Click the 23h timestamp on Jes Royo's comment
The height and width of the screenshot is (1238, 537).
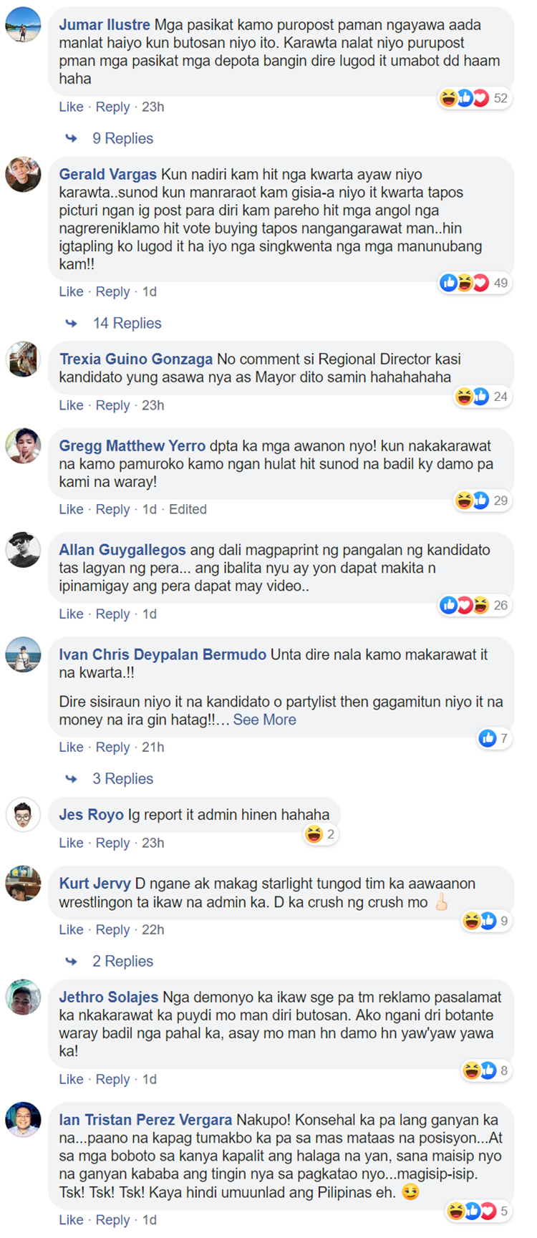click(x=153, y=843)
